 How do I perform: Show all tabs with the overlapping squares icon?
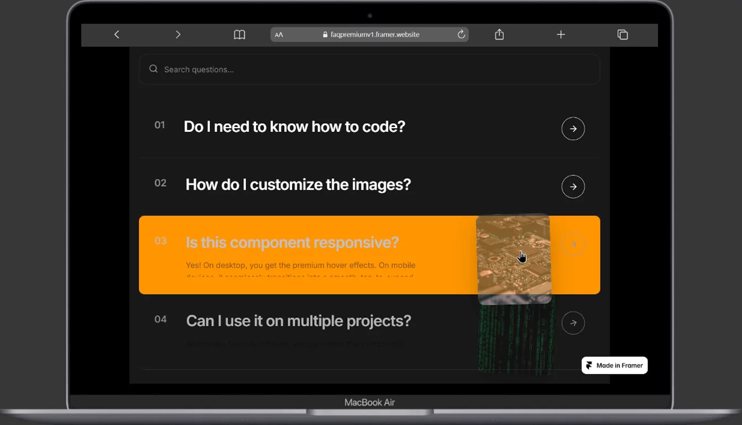[x=623, y=34]
